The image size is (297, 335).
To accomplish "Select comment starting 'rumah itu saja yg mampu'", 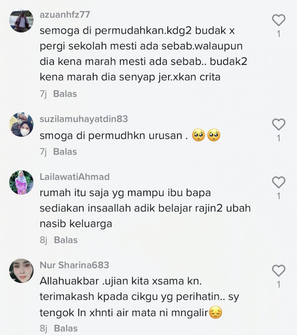I will [145, 208].
